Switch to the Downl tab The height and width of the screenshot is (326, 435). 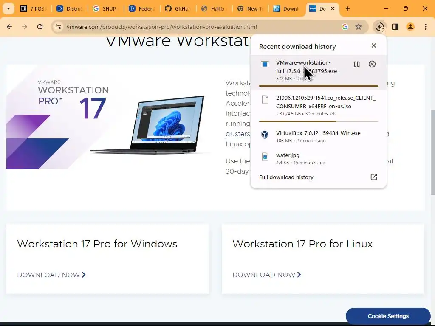(x=286, y=8)
